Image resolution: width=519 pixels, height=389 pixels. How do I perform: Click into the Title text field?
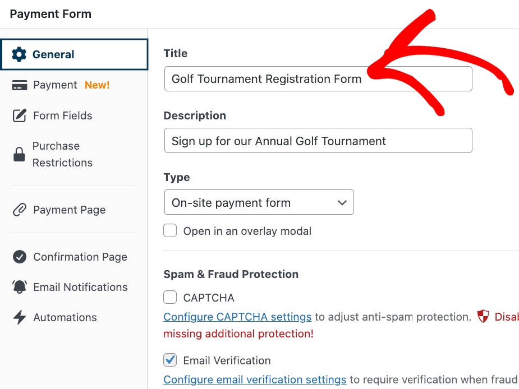(x=318, y=79)
